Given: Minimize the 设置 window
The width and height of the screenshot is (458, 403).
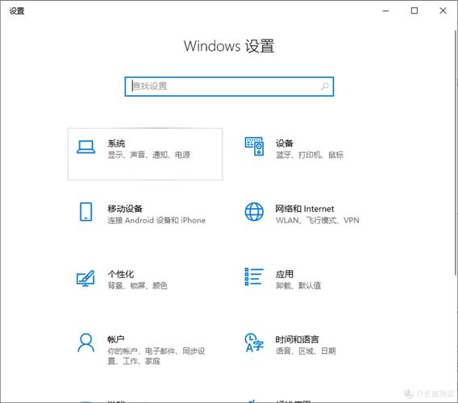Looking at the screenshot, I should click(x=386, y=10).
